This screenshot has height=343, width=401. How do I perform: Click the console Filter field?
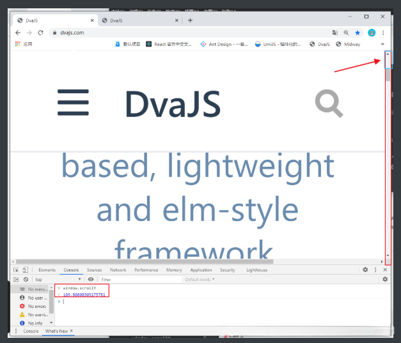[141, 280]
